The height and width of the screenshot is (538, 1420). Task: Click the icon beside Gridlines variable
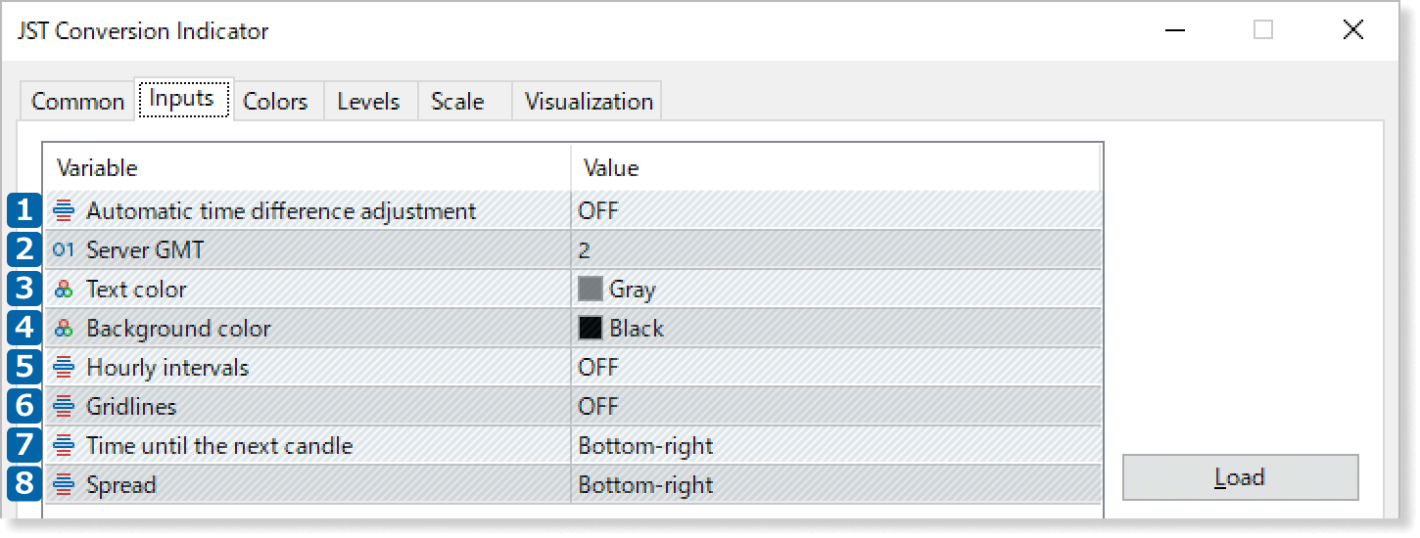(x=65, y=406)
